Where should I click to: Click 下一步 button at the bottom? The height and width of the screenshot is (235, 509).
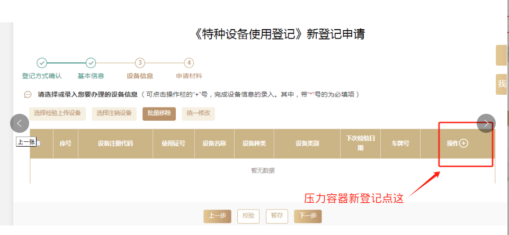(x=308, y=216)
